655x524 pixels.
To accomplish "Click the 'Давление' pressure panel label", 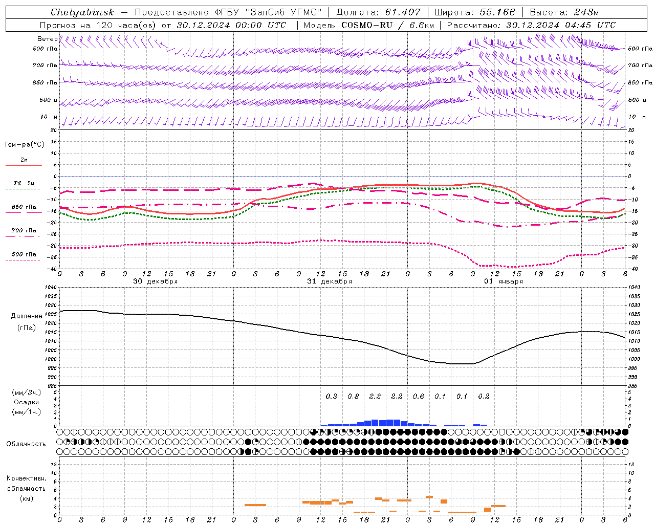I will (27, 316).
